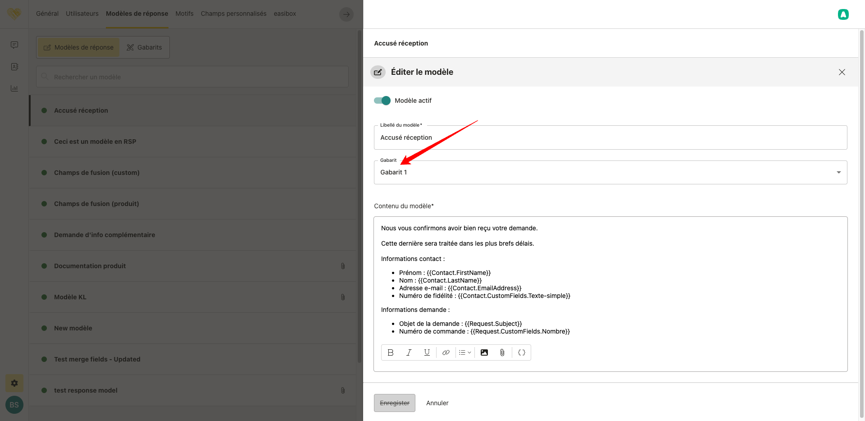Screen dimensions: 865x421
Task: Open the Champs personnalisés tab
Action: [233, 14]
